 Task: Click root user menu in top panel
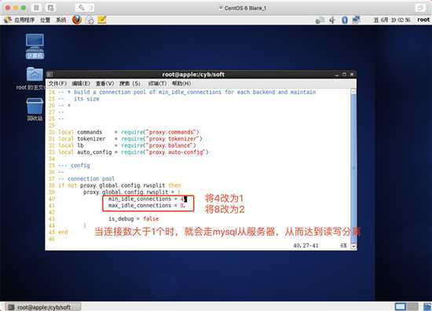click(423, 20)
